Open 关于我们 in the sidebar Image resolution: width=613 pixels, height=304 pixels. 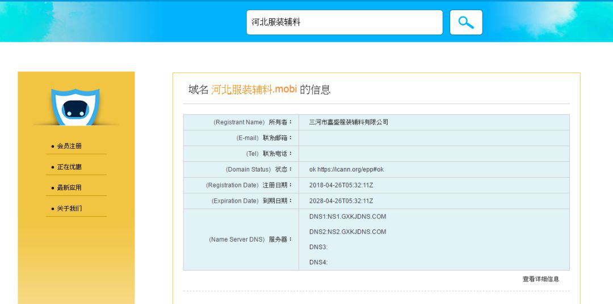point(70,208)
